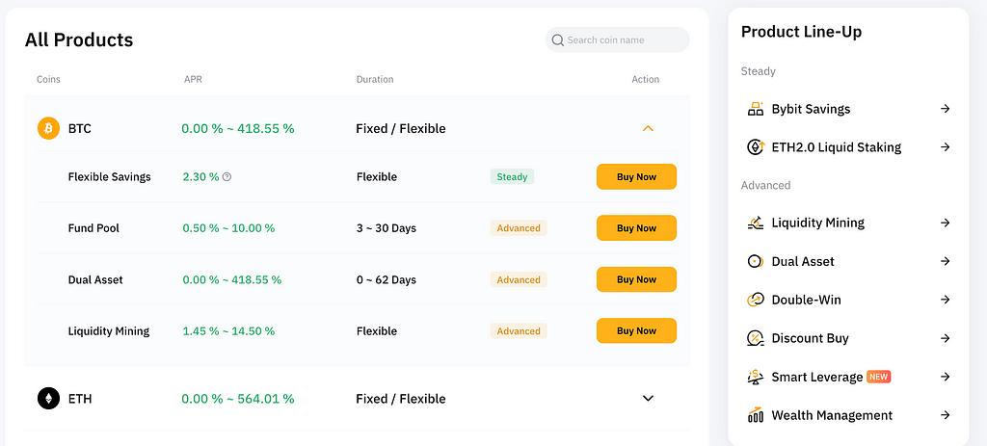Click the Double-Win icon

756,300
